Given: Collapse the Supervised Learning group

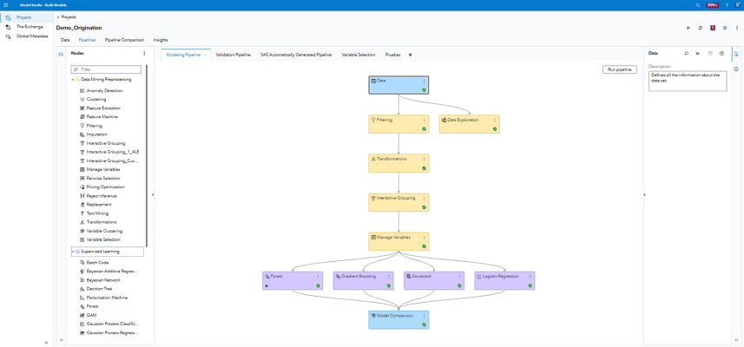Looking at the screenshot, I should (73, 252).
